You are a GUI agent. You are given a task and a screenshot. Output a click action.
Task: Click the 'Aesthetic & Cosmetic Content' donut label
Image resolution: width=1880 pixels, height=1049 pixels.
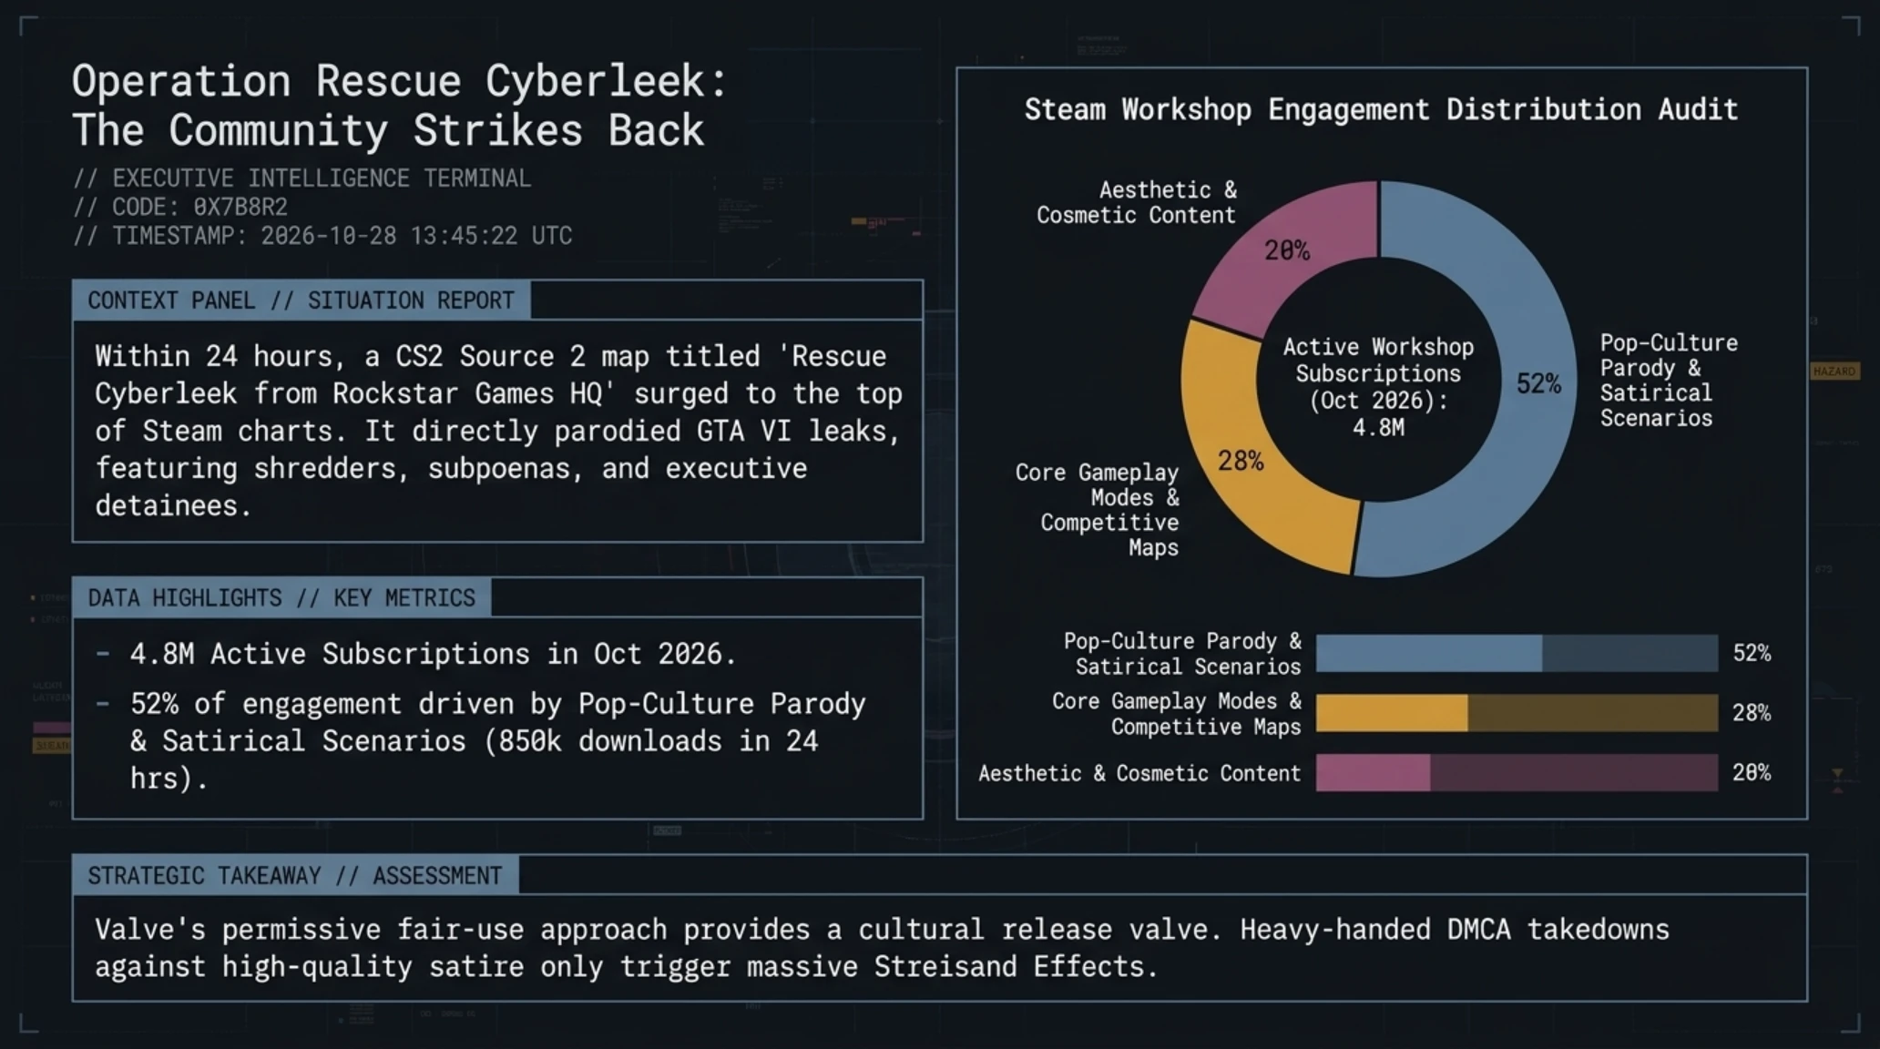click(x=1136, y=202)
